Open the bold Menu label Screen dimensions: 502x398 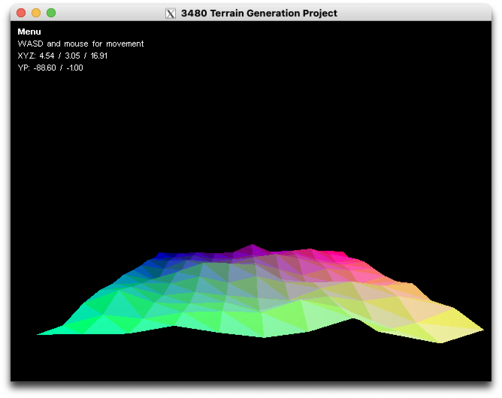click(x=29, y=32)
